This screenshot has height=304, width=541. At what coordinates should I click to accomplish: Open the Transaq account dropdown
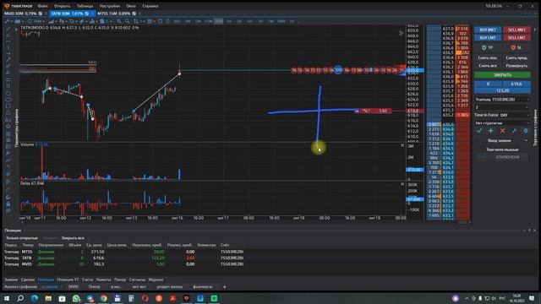502,100
